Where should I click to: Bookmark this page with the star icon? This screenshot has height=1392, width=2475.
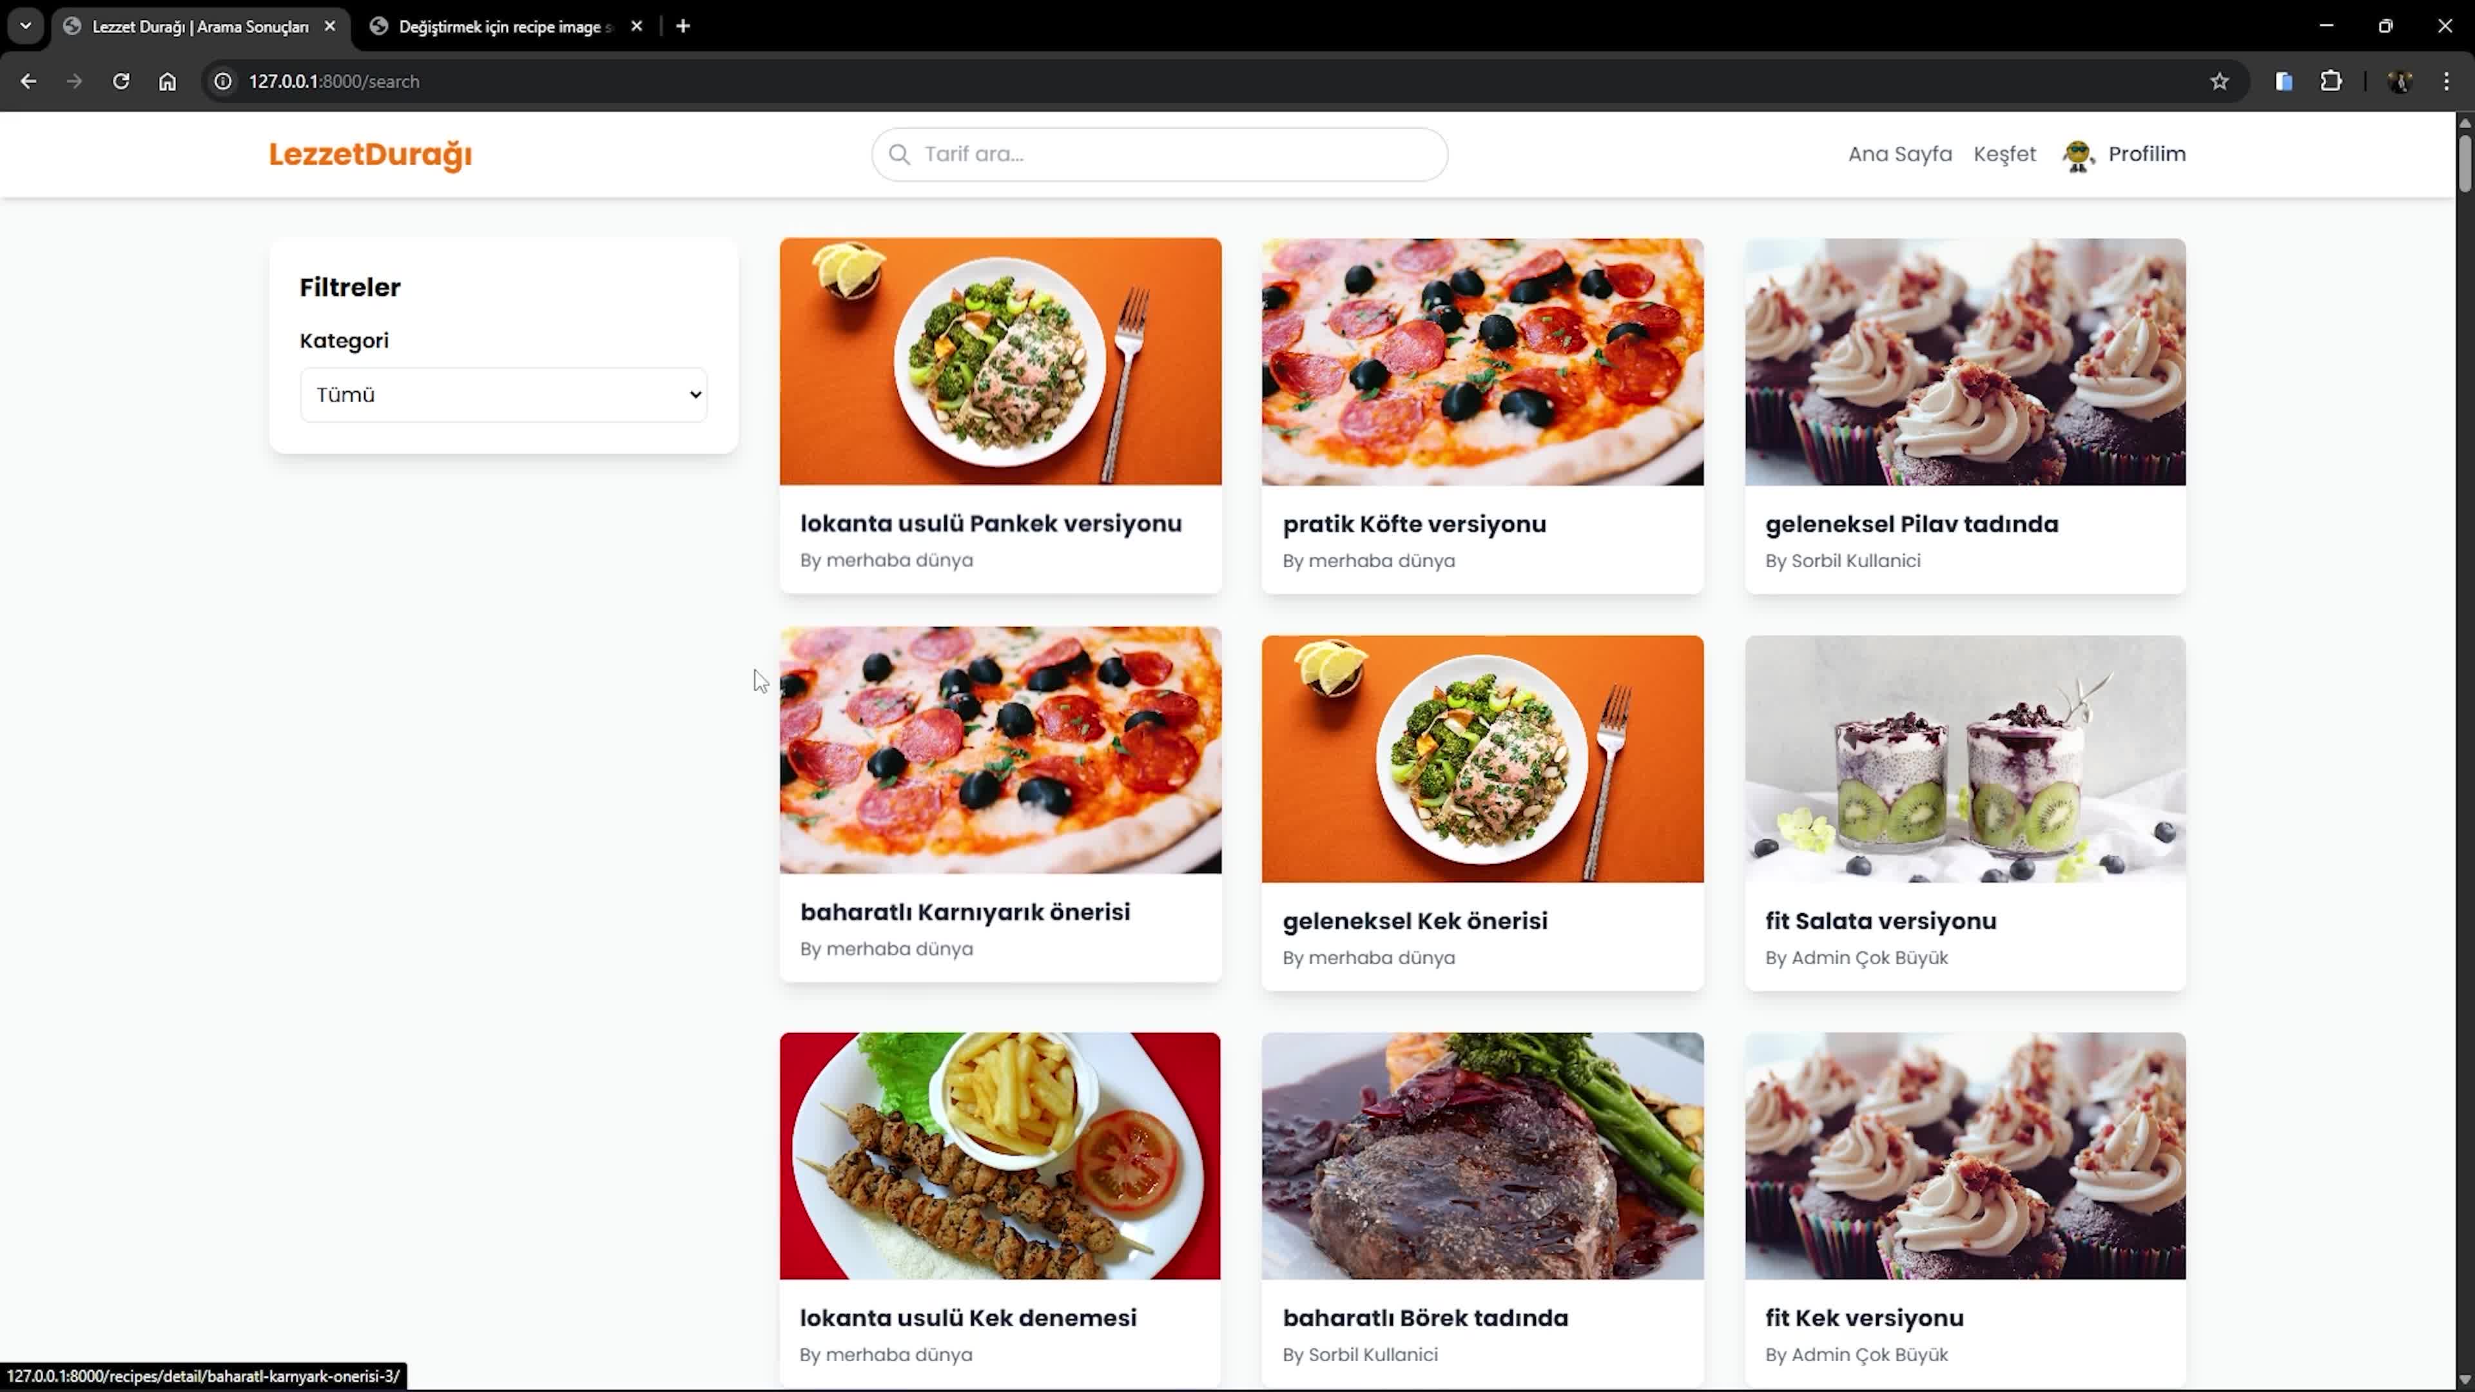(2219, 82)
